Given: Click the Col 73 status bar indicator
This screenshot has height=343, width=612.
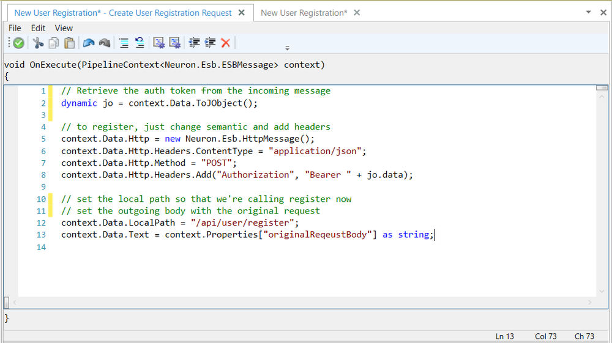Looking at the screenshot, I should (546, 336).
